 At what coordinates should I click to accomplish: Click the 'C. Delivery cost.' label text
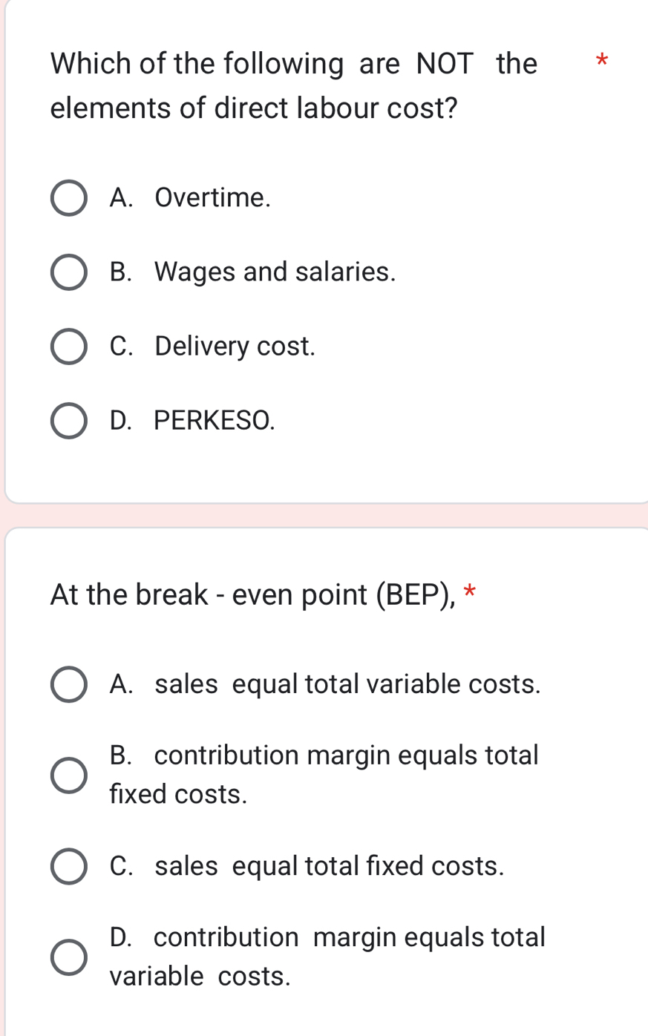click(x=212, y=347)
